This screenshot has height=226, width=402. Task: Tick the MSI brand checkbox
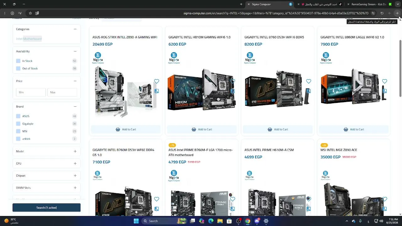(x=18, y=131)
